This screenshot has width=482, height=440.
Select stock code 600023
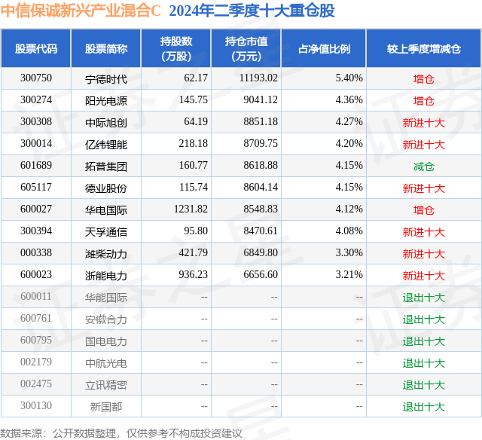(36, 274)
